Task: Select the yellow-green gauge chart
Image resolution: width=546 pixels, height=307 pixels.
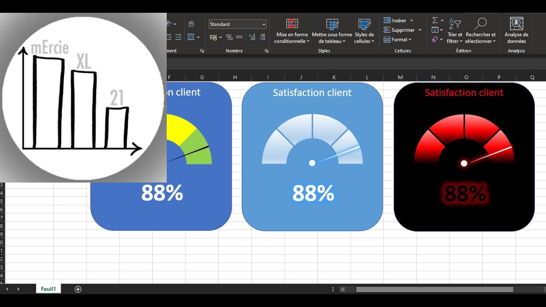Action: (189, 139)
